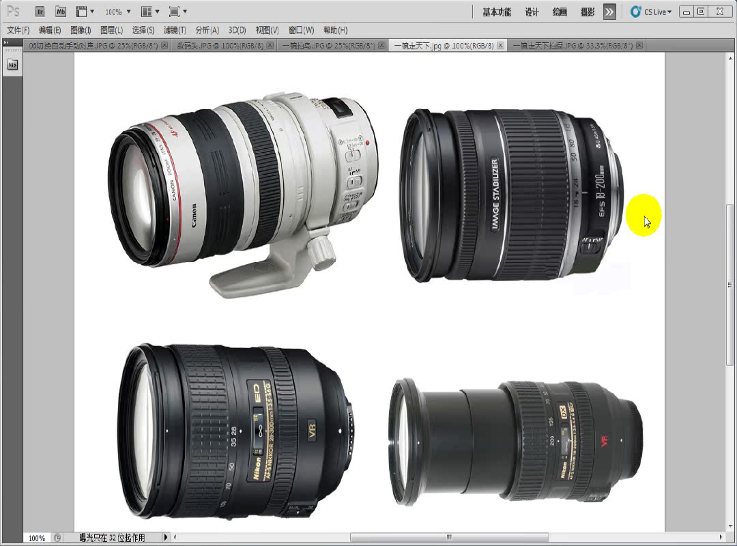Close the 06切换自动手动对焦.JPG tab

tap(164, 46)
